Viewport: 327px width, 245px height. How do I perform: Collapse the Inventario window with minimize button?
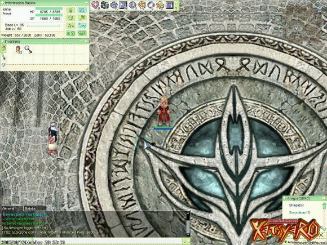[x=83, y=41]
